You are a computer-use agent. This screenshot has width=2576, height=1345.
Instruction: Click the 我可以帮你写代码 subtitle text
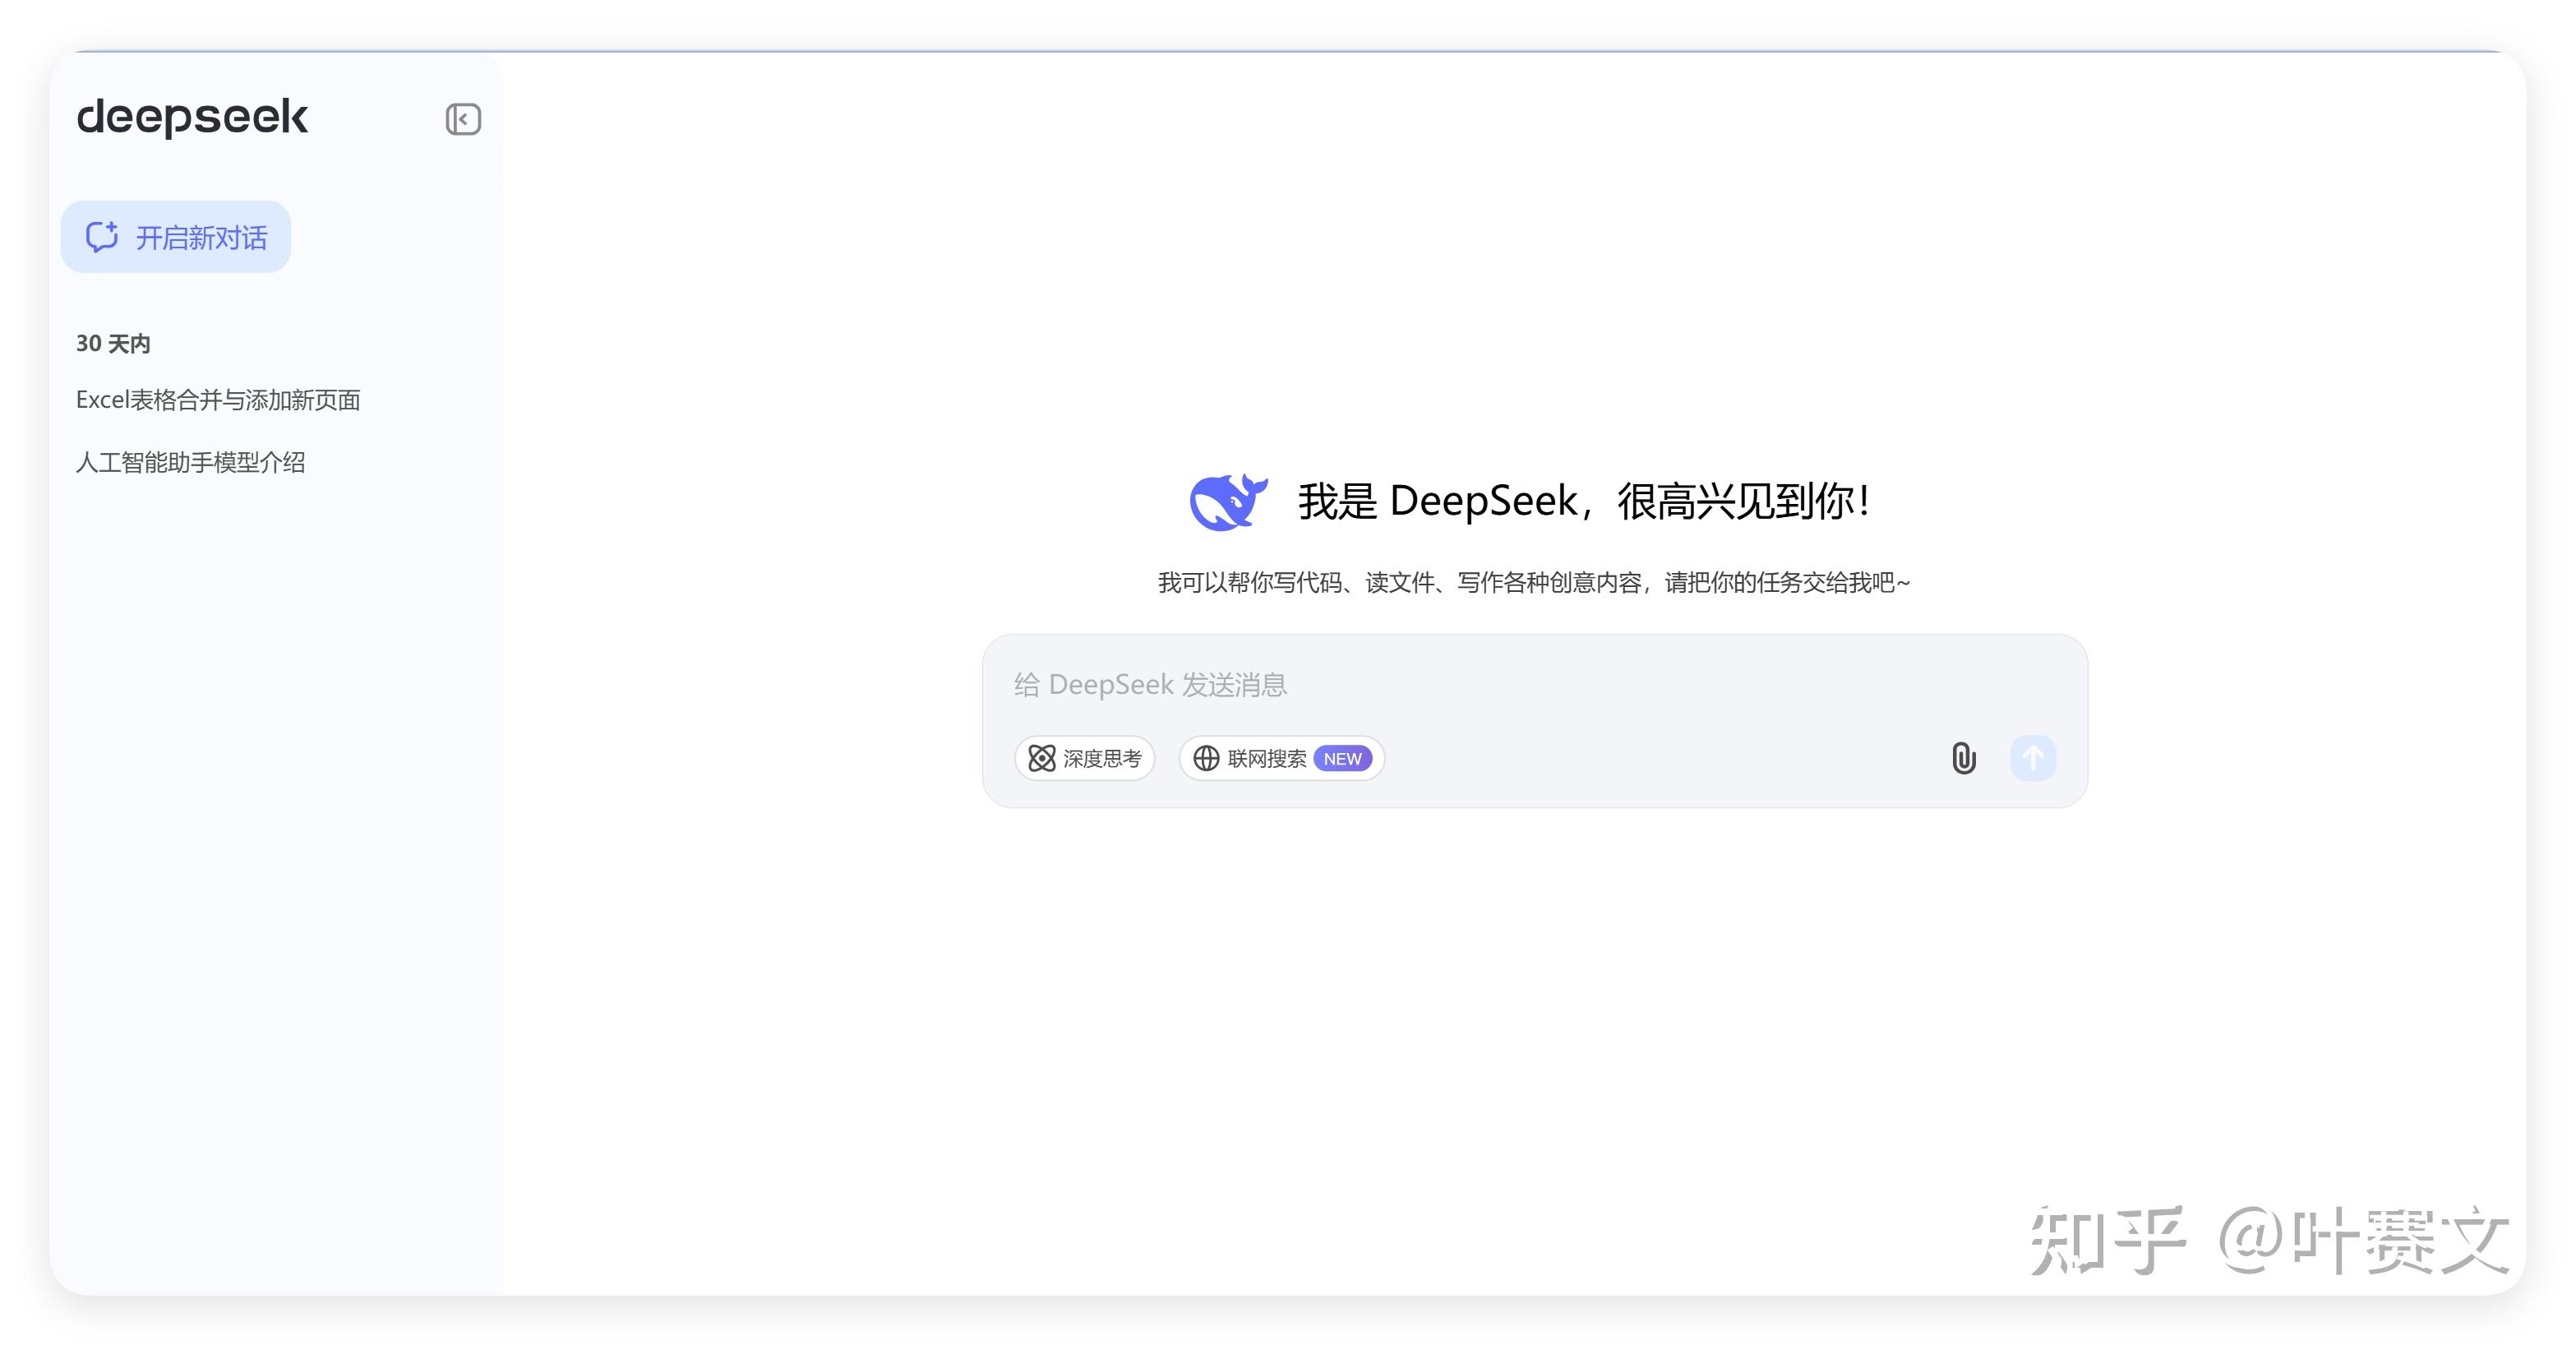[1534, 582]
